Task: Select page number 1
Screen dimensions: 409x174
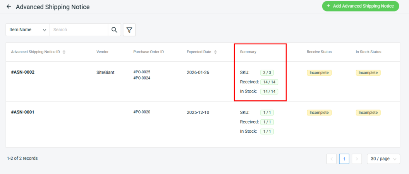Action: (344, 159)
